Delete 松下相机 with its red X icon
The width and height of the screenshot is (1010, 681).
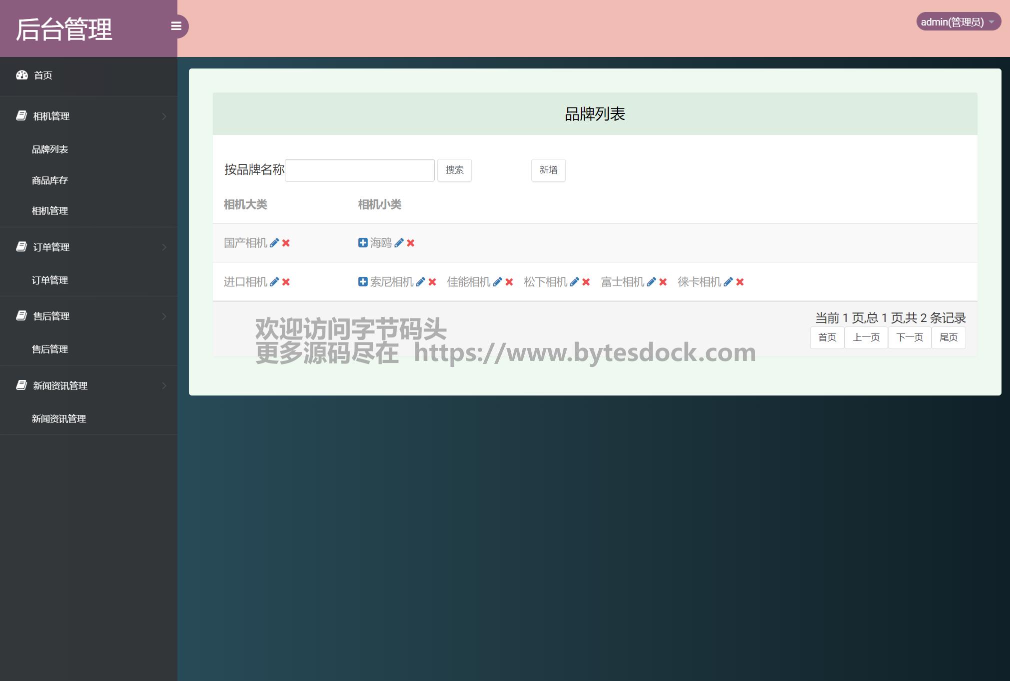[x=586, y=282]
